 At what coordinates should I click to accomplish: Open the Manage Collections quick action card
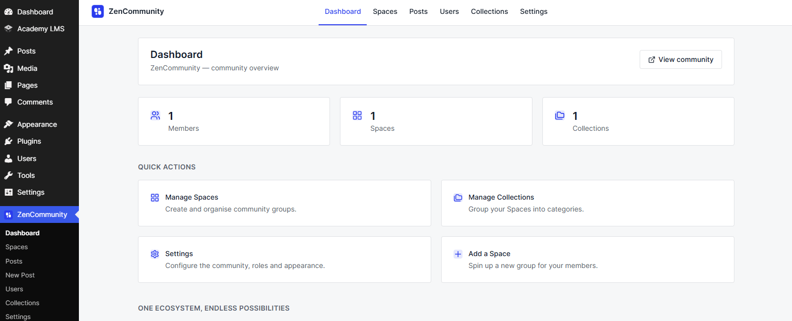click(588, 203)
